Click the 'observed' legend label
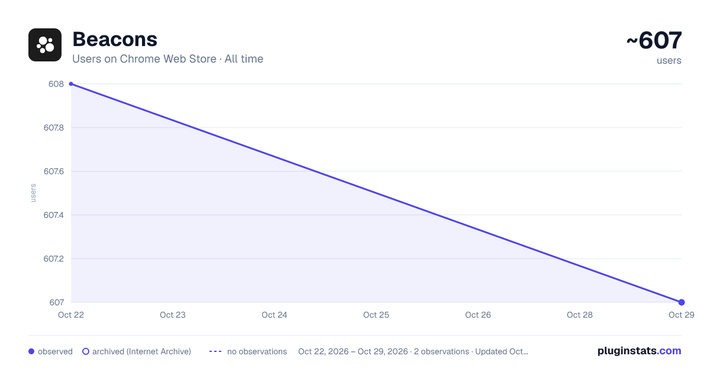This screenshot has width=710, height=372. [x=55, y=351]
